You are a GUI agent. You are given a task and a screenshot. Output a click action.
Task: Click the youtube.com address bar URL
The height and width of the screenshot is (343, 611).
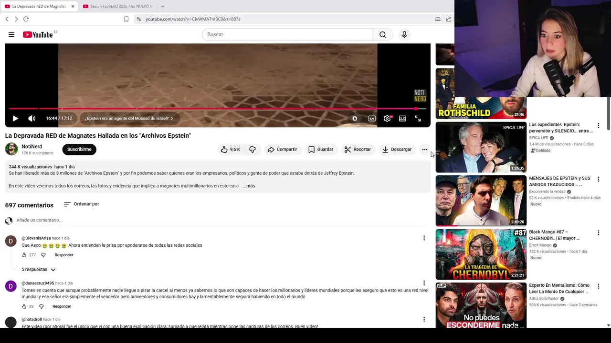pyautogui.click(x=193, y=19)
